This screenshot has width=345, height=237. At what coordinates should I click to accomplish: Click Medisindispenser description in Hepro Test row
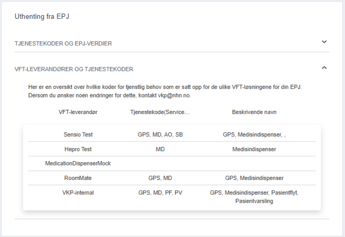254,149
